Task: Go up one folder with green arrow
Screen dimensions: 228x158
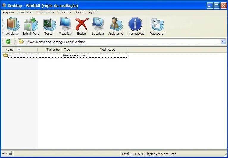Action: point(8,42)
